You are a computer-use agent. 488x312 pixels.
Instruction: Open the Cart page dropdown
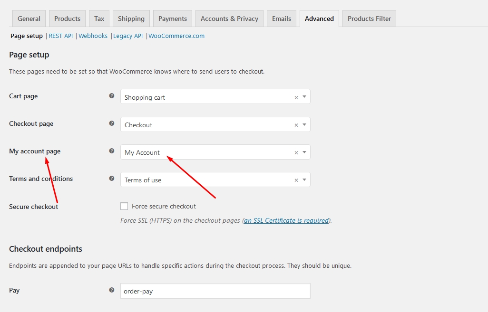pyautogui.click(x=304, y=97)
